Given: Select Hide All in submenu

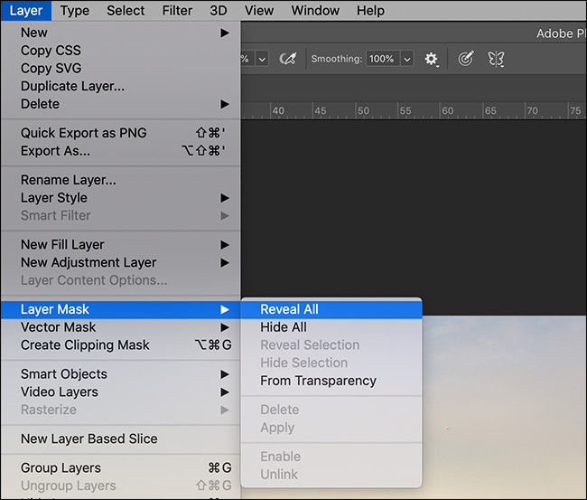Looking at the screenshot, I should tap(331, 327).
